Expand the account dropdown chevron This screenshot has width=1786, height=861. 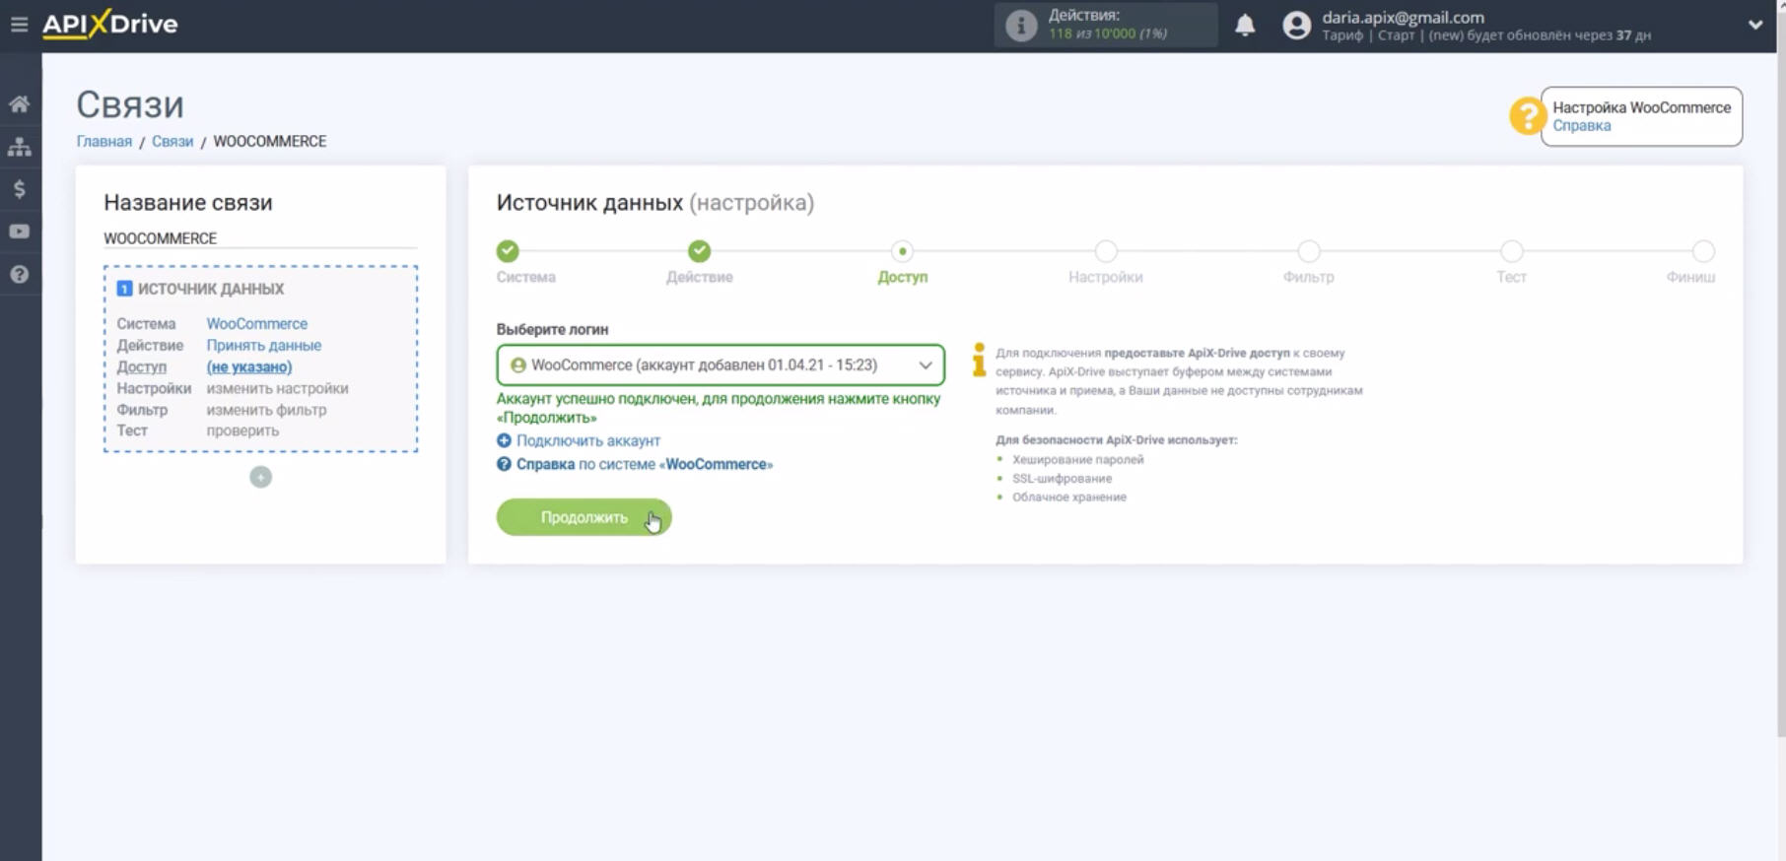tap(1755, 25)
